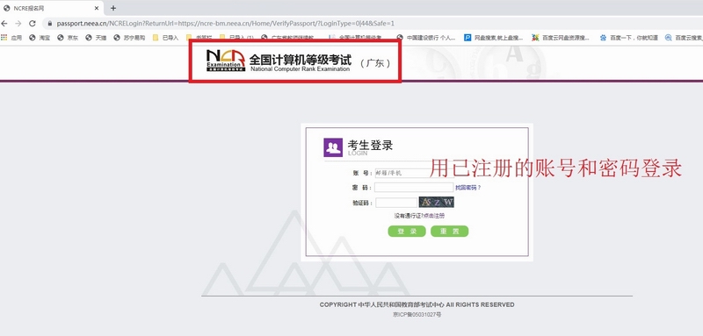Image resolution: width=703 pixels, height=336 pixels.
Task: Open the 百度一下 bookmark
Action: (x=629, y=38)
